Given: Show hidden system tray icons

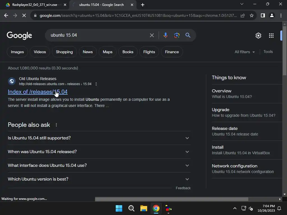Looking at the screenshot, I should (x=235, y=208).
